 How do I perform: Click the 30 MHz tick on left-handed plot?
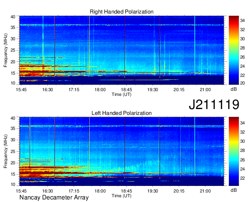coord(13,140)
